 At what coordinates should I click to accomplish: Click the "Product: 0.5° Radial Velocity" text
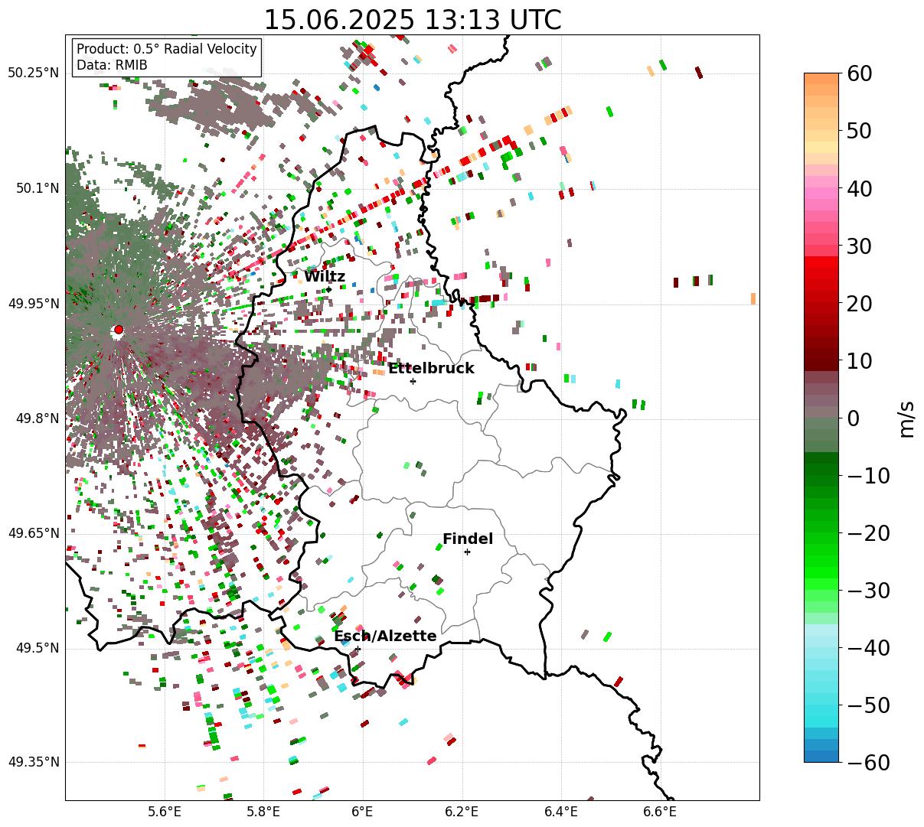point(167,49)
